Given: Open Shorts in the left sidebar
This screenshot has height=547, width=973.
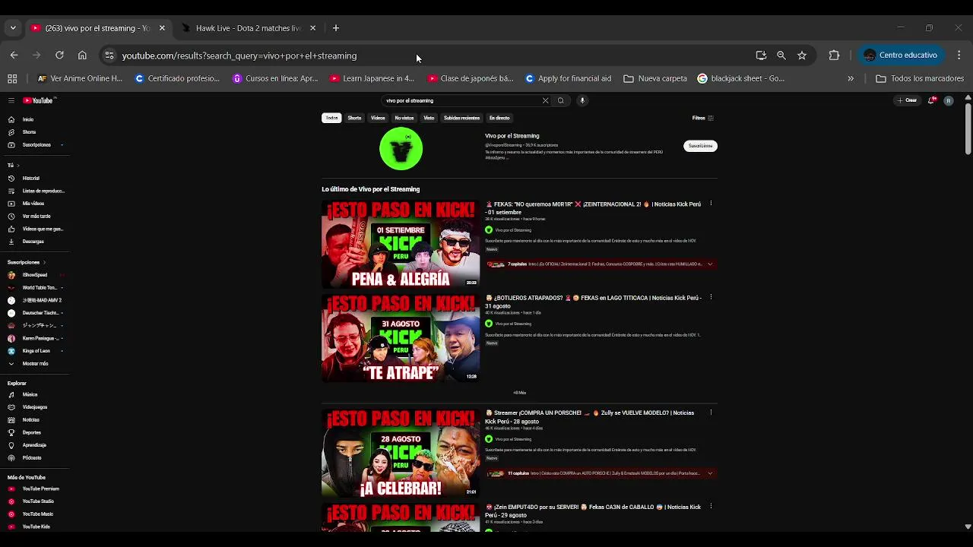Looking at the screenshot, I should [x=29, y=132].
